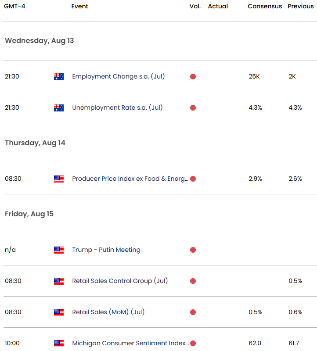Open Michigan Consumer Sentiment Index event

(130, 343)
